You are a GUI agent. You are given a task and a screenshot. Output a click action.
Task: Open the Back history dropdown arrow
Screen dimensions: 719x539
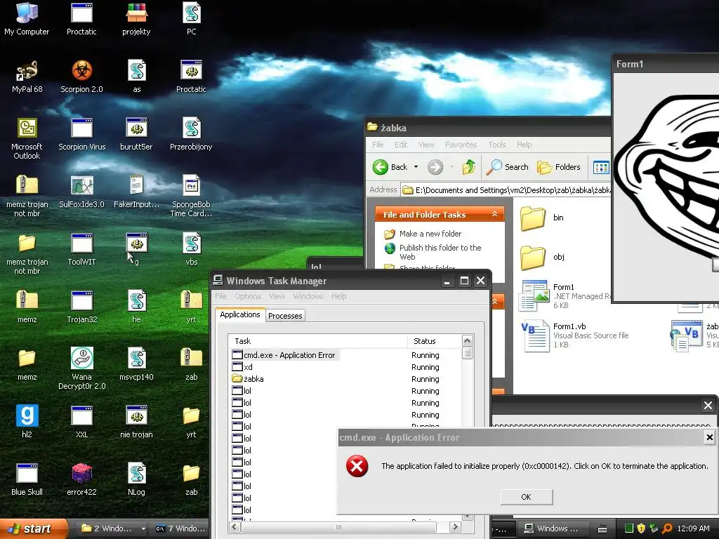point(416,167)
